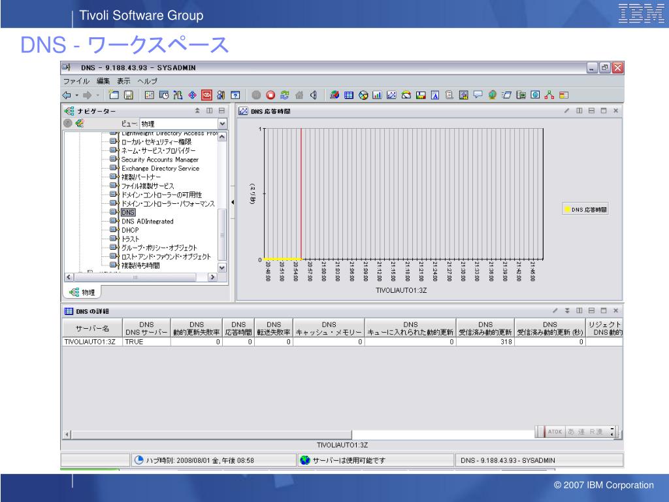Image resolution: width=669 pixels, height=502 pixels.
Task: Sort by DNS 応答時間 column header
Action: pyautogui.click(x=238, y=328)
